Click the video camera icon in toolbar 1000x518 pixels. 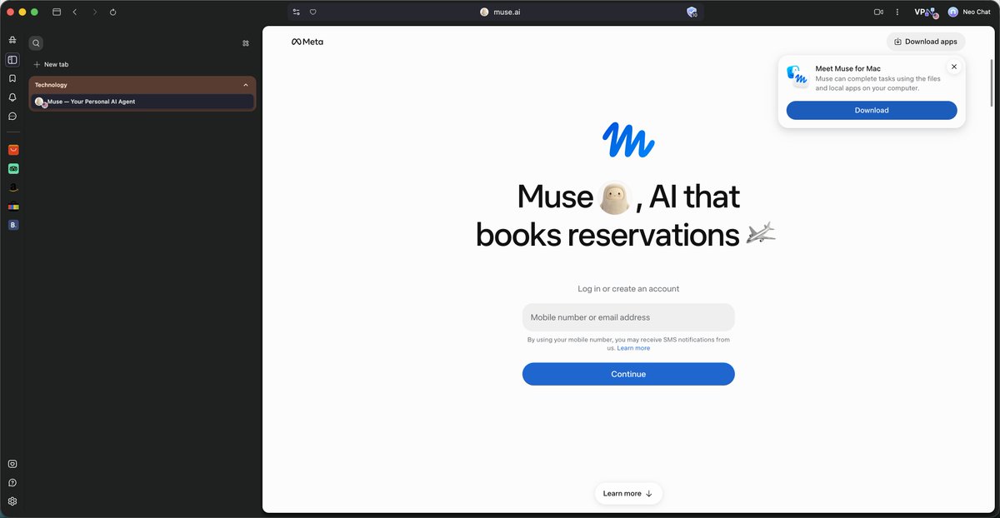pos(878,12)
